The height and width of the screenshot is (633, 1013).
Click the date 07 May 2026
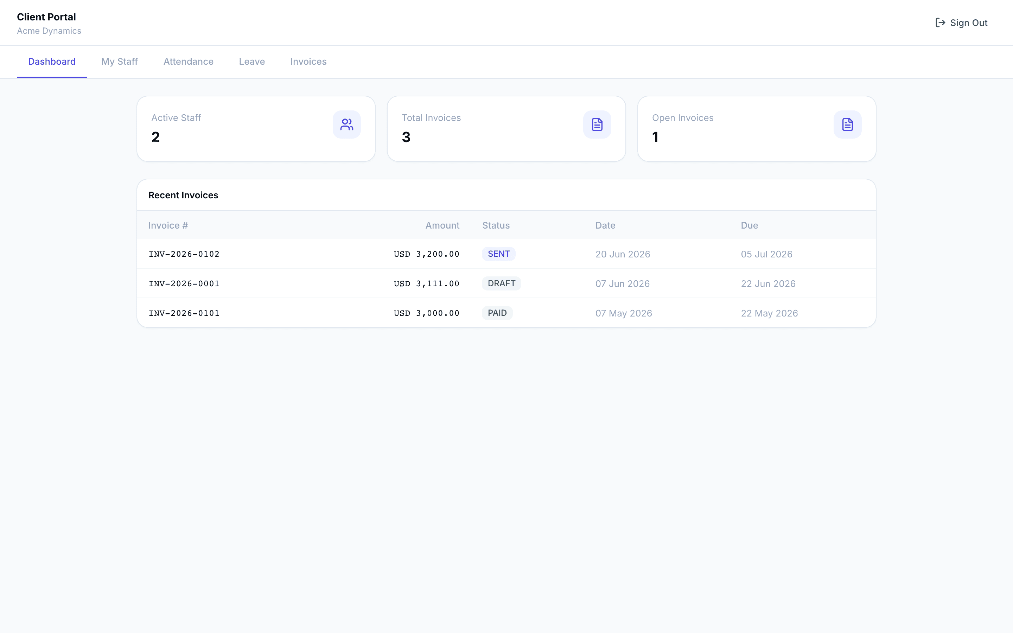point(624,313)
